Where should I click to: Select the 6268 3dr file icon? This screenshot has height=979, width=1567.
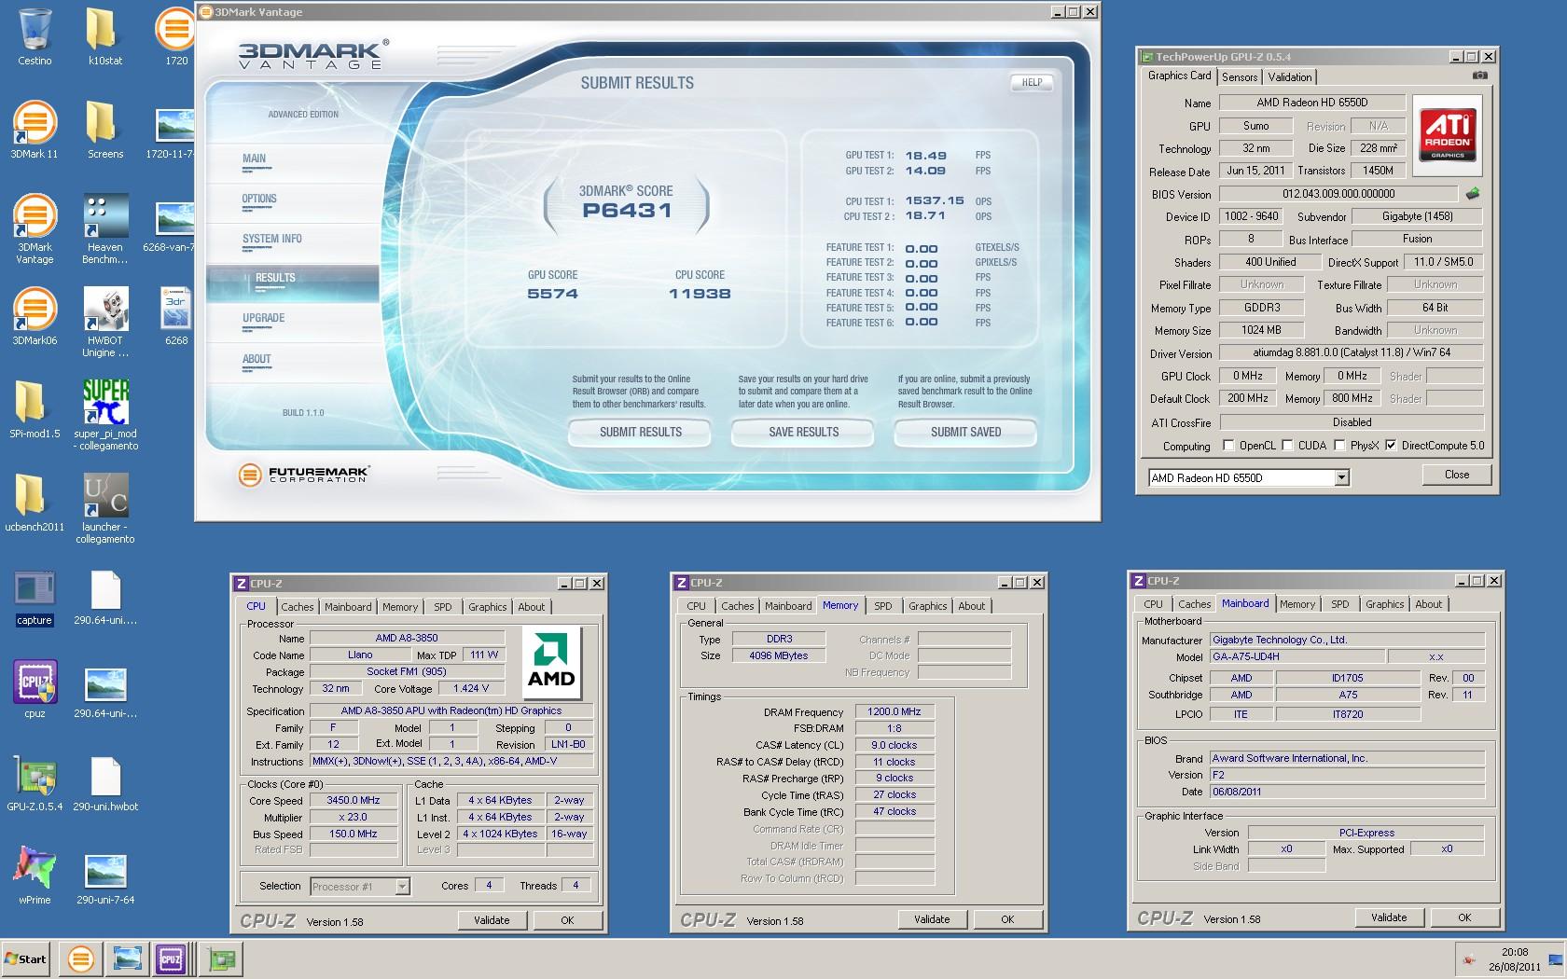click(x=176, y=317)
